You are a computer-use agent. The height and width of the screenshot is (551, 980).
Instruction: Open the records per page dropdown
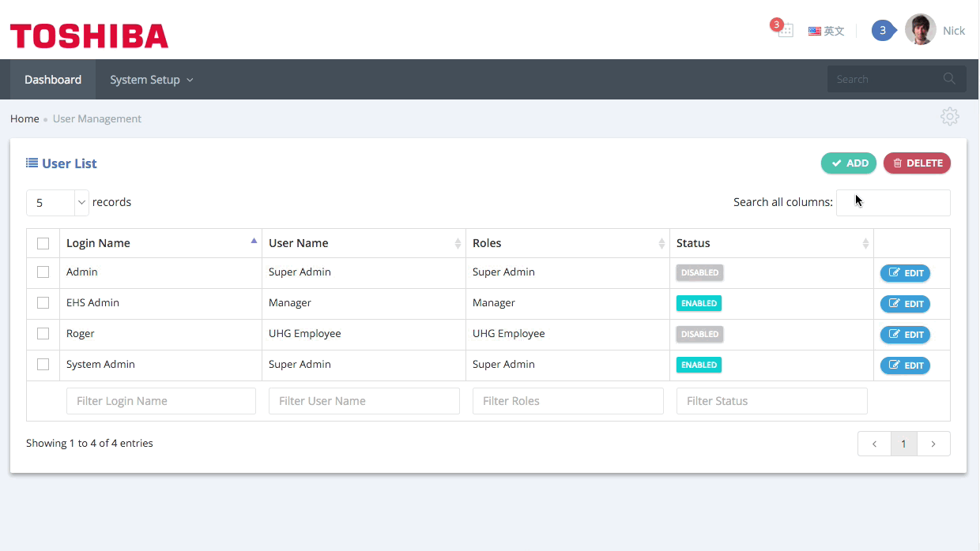coord(58,203)
